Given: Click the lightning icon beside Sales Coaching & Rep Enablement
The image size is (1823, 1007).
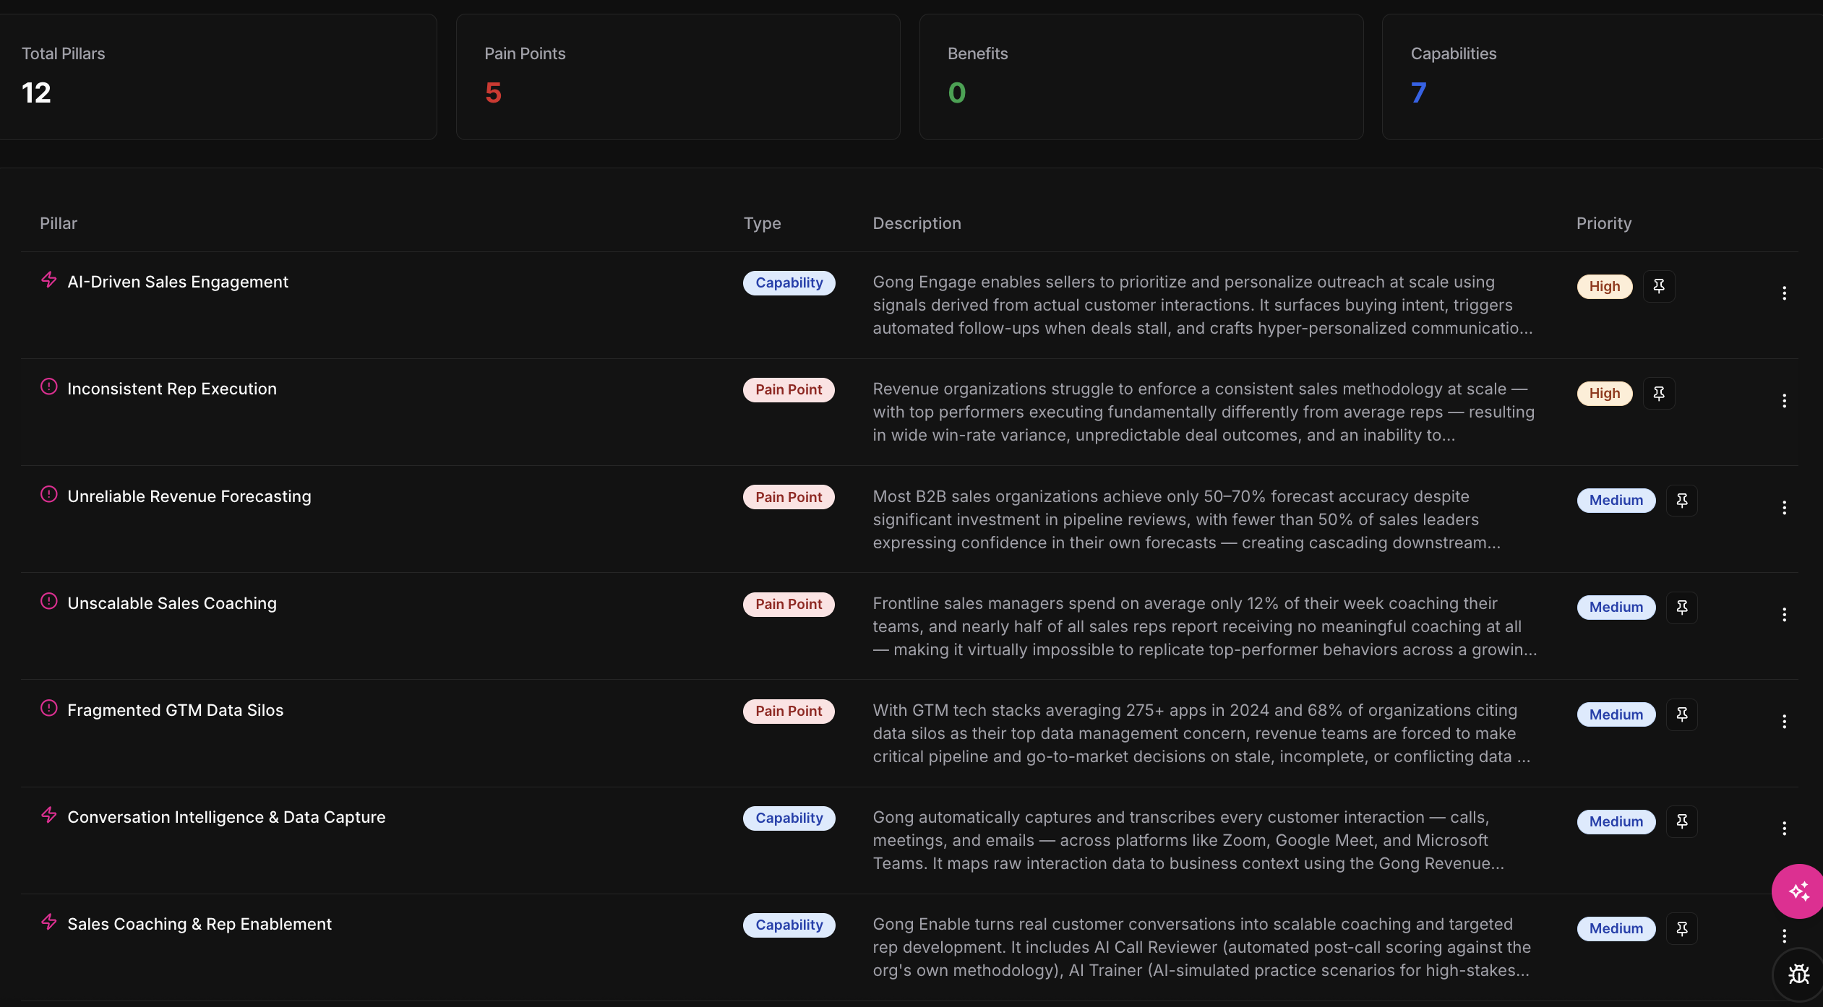Looking at the screenshot, I should [48, 922].
